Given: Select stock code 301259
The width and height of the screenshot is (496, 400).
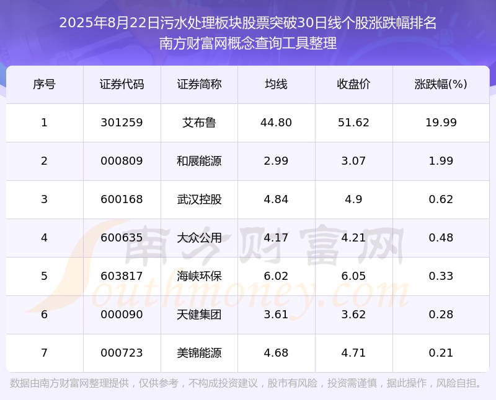Looking at the screenshot, I should (x=122, y=123).
